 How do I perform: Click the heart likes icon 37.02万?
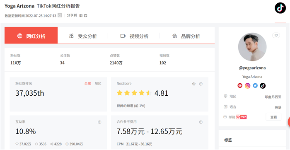pos(17,144)
